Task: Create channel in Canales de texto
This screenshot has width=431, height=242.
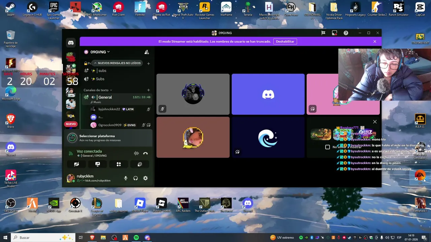Action: point(148,90)
